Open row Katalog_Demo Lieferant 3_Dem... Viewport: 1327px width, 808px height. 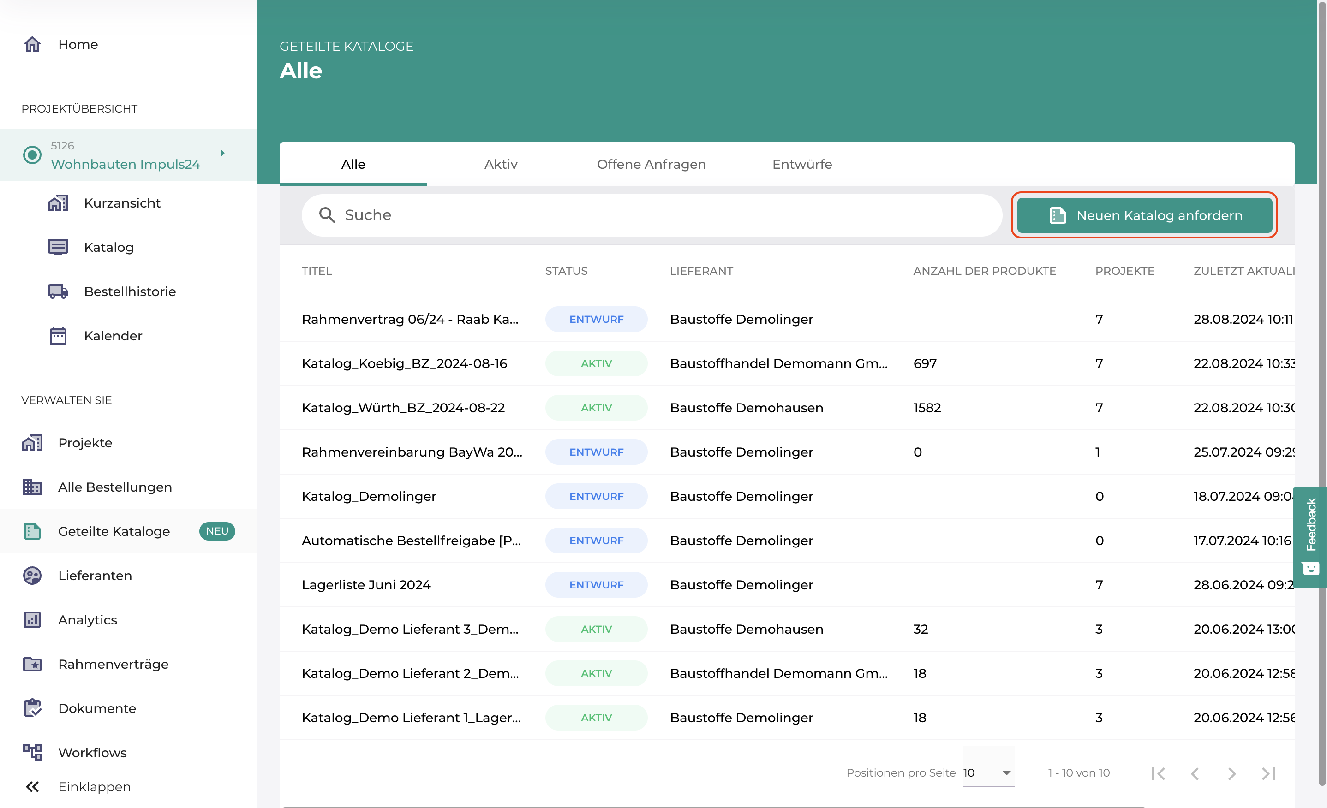pos(787,629)
